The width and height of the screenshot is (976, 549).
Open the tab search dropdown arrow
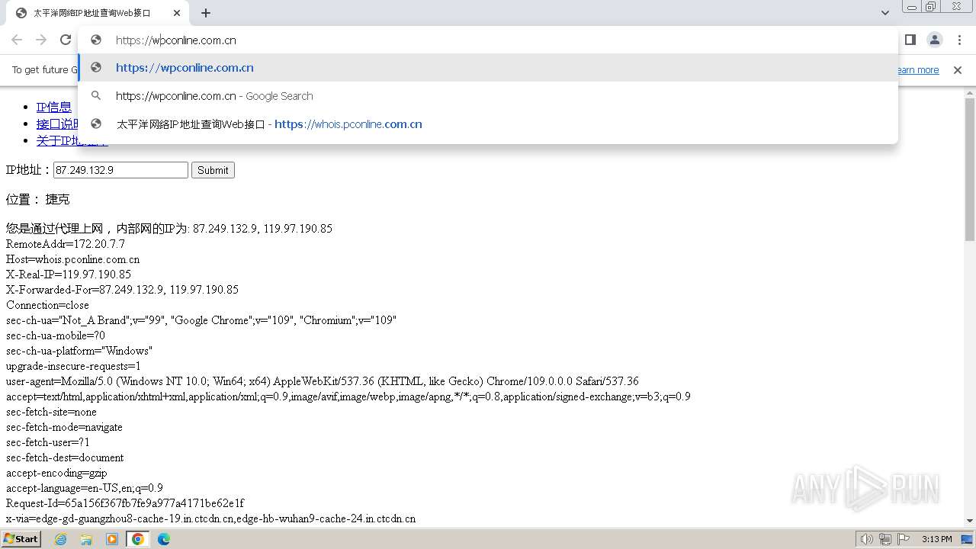884,13
